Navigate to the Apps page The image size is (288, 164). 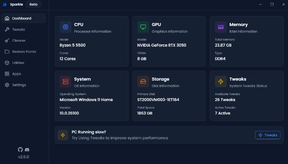pos(17,74)
